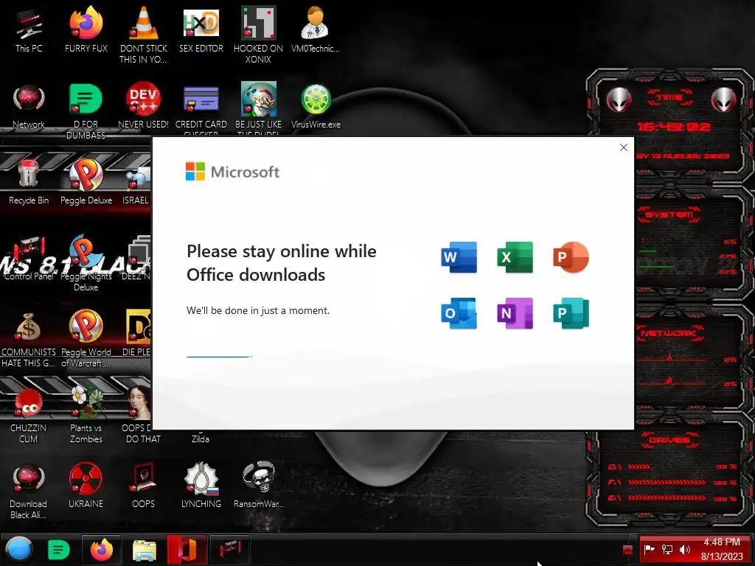
Task: Open Action Center flag in system tray
Action: pos(649,549)
